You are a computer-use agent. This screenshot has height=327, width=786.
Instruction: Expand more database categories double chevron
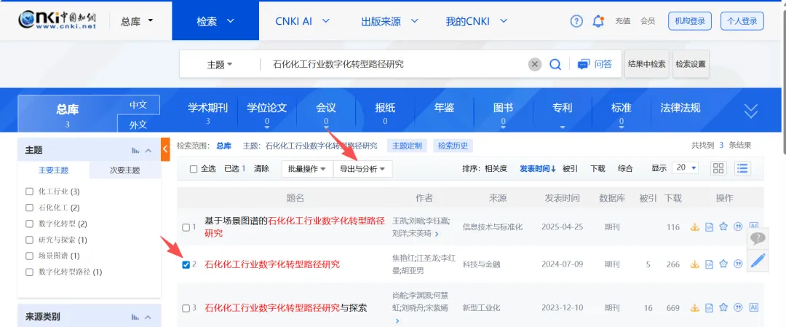click(x=750, y=111)
